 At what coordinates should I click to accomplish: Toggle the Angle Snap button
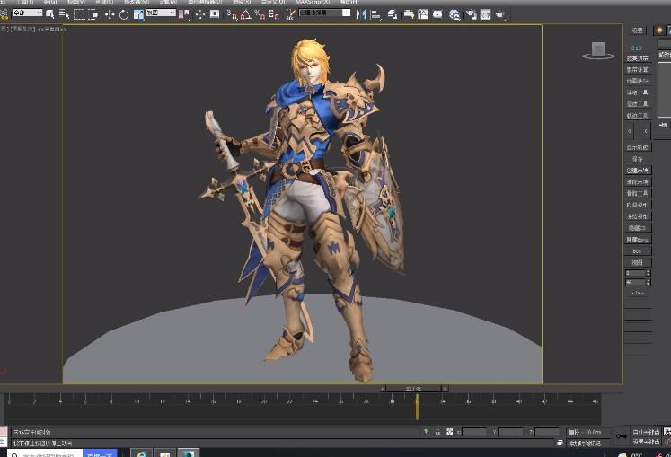tap(245, 14)
